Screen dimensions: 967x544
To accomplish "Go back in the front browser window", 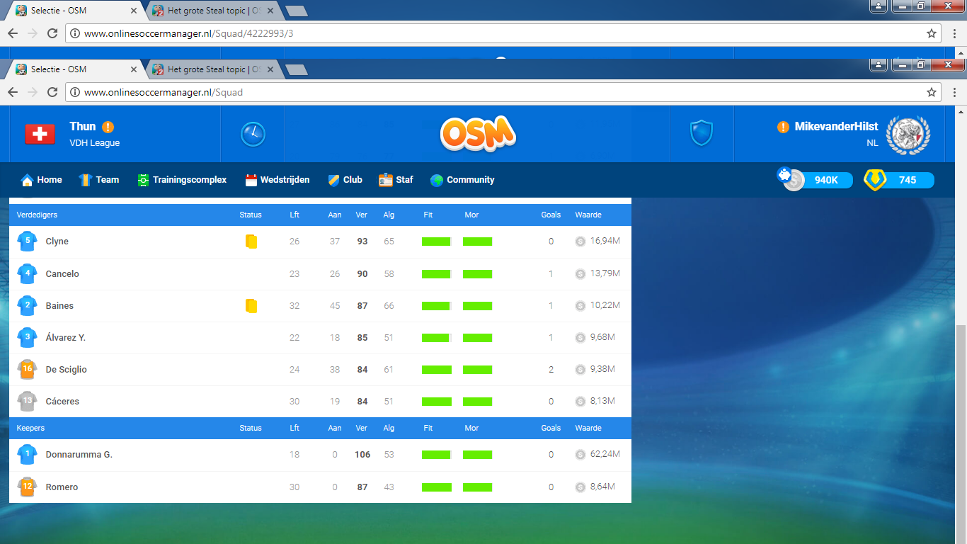I will [x=13, y=92].
